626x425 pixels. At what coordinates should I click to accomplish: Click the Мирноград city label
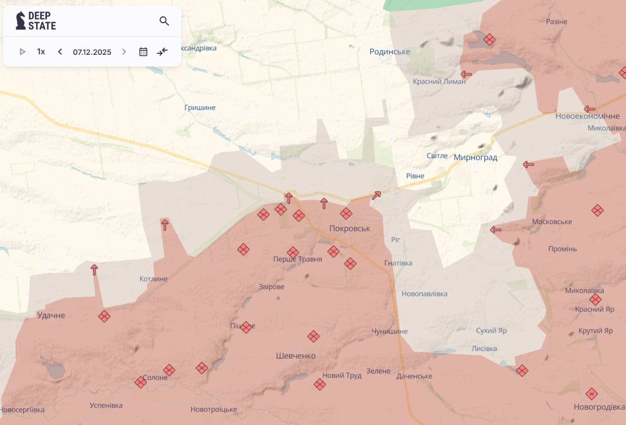pyautogui.click(x=475, y=157)
